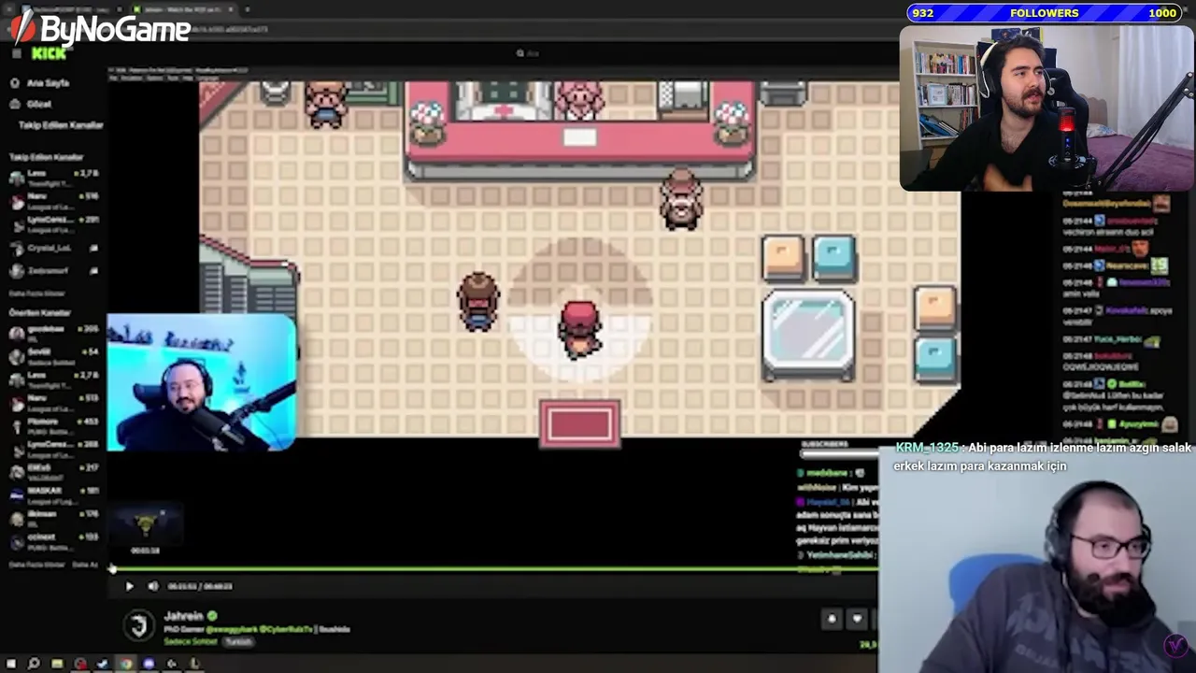Open the Zedramorf followed channel

point(53,271)
